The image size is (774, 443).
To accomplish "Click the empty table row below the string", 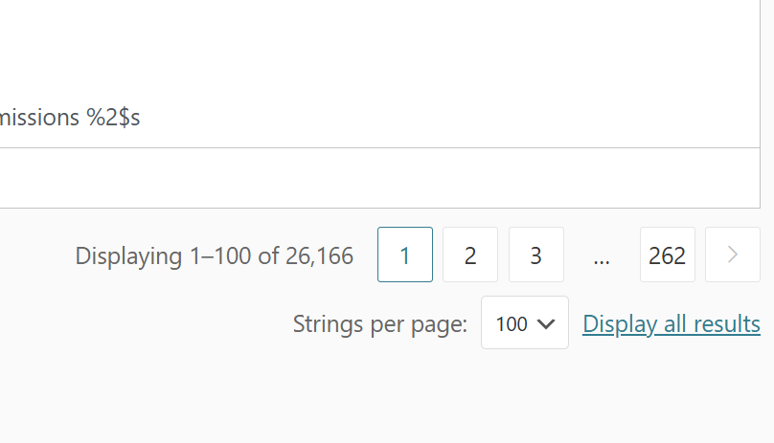I will pyautogui.click(x=379, y=178).
